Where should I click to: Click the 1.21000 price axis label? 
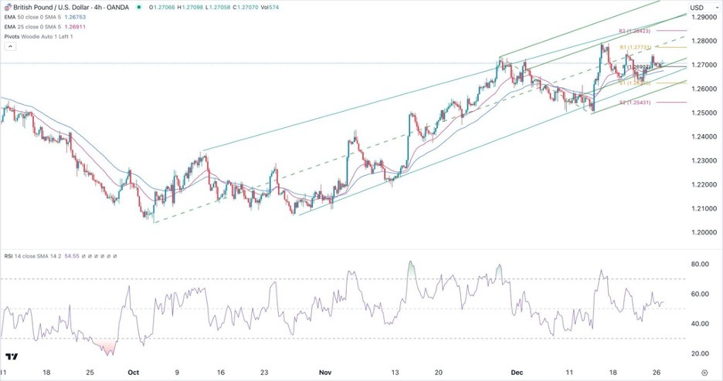click(x=704, y=208)
